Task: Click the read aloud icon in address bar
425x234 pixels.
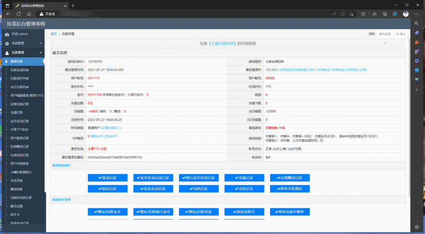Action: tap(334, 14)
